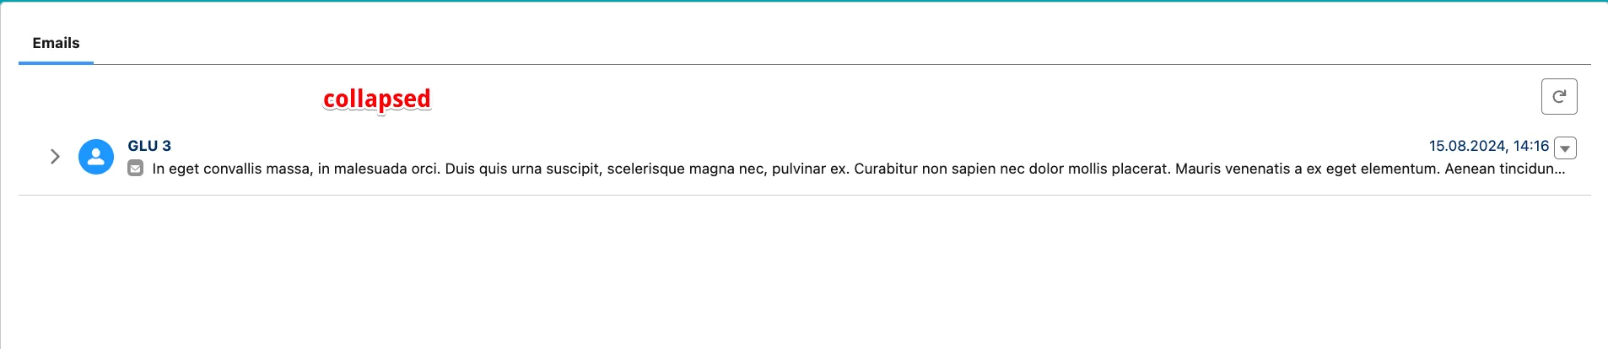Select the Emails tab header
Image resolution: width=1608 pixels, height=349 pixels.
[x=56, y=43]
